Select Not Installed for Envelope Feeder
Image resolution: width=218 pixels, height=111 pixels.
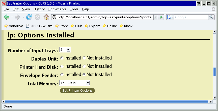84,75
